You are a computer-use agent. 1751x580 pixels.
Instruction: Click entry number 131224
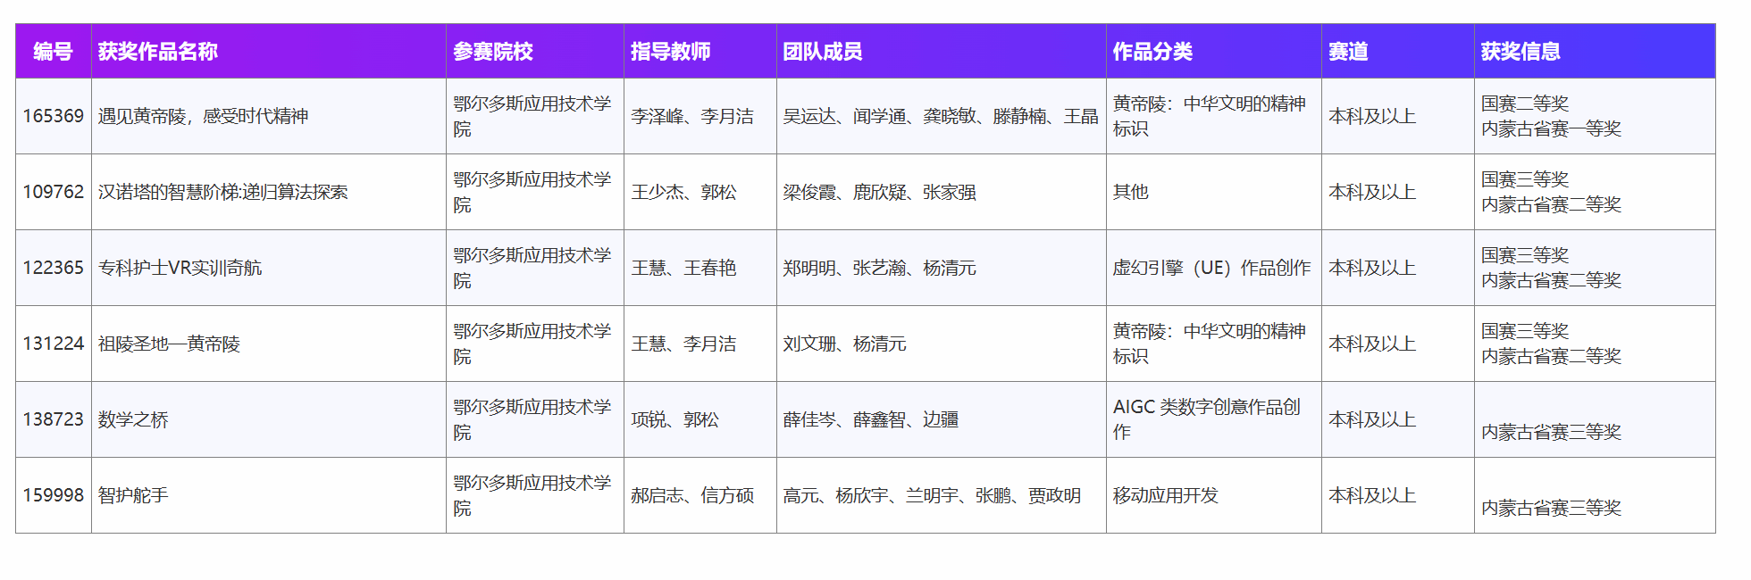54,344
